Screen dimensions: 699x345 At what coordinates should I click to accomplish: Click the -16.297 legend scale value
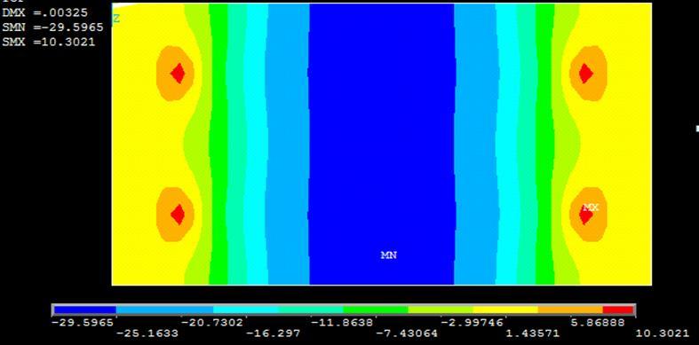[274, 333]
